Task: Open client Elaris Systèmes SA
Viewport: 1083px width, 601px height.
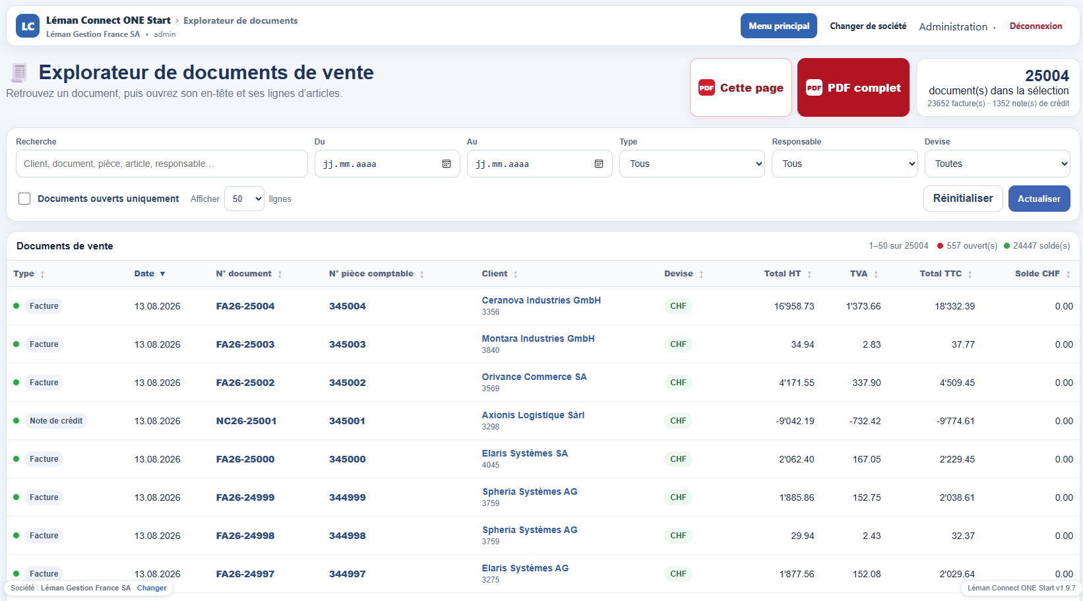Action: (525, 453)
